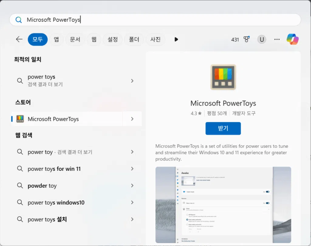Click the search box with Microsoft PowerToys
311x246 pixels.
[155, 20]
